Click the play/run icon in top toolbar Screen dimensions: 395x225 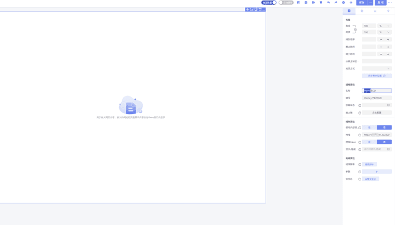pyautogui.click(x=313, y=3)
